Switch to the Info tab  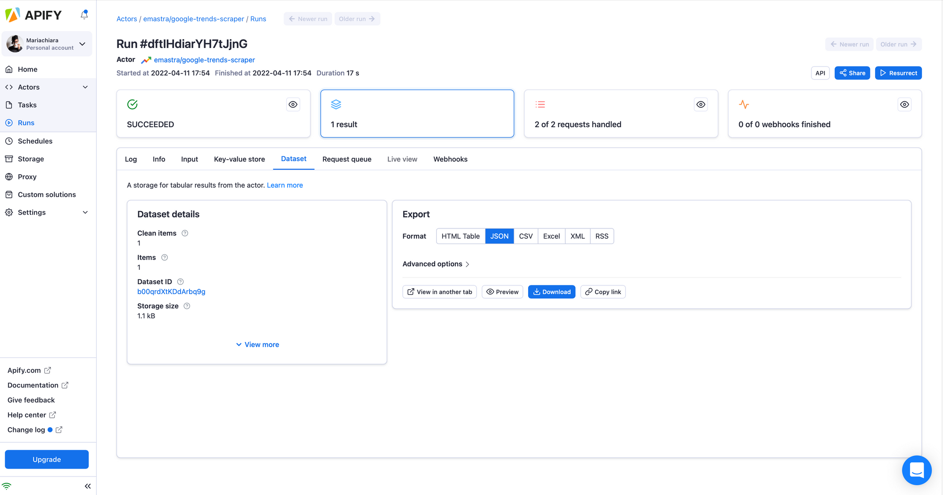159,159
